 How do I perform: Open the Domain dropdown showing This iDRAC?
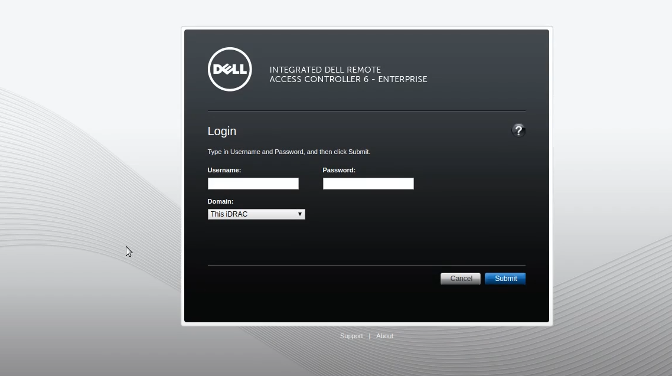point(256,214)
